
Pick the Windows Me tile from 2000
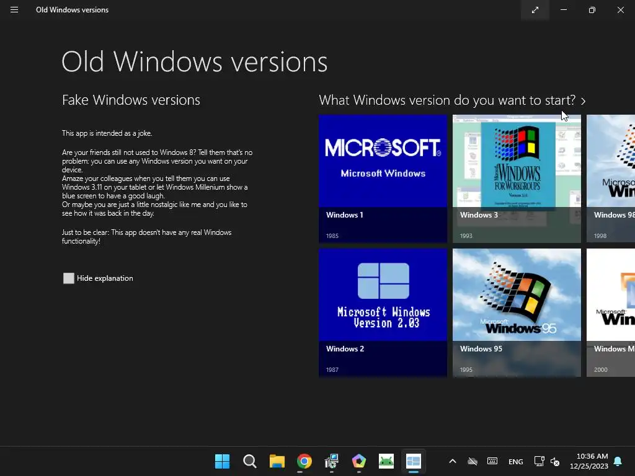tap(611, 312)
